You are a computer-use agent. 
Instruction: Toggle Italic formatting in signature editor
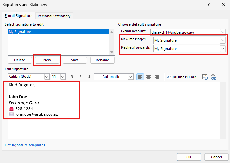coord(80,77)
